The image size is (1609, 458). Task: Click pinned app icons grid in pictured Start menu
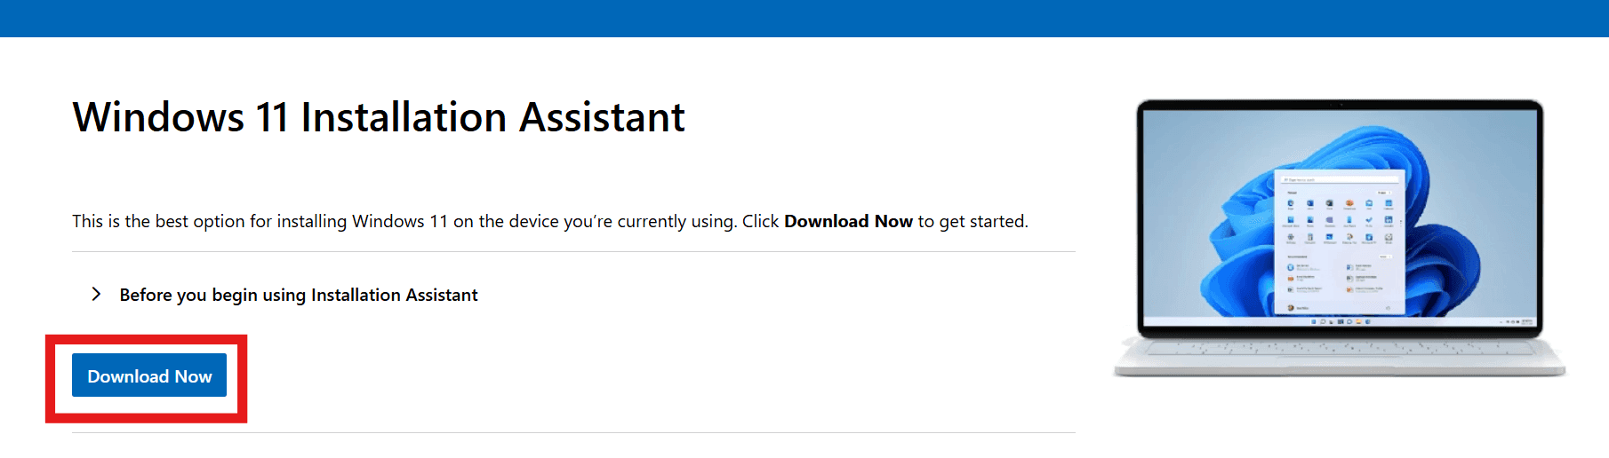click(x=1340, y=221)
